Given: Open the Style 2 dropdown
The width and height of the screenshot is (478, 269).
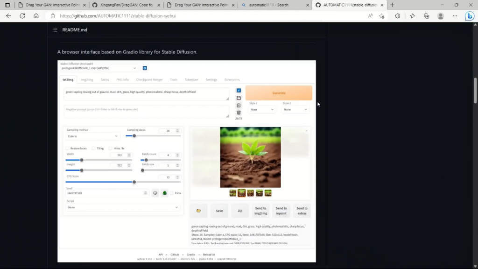Looking at the screenshot, I should pos(295,109).
